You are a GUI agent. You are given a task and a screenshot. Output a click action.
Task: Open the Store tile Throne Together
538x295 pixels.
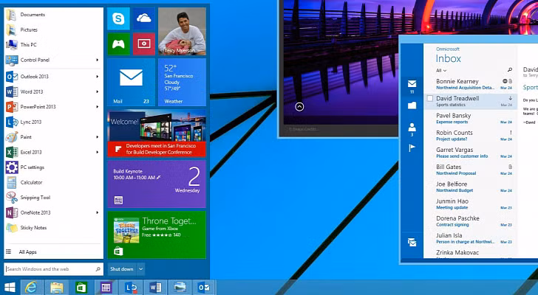point(157,235)
